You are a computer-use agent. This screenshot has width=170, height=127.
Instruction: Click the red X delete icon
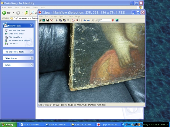pyautogui.click(x=51, y=20)
